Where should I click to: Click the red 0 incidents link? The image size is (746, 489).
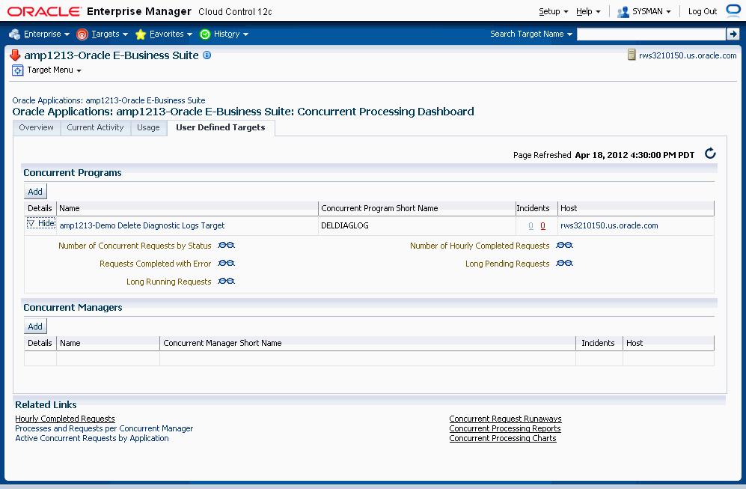pyautogui.click(x=542, y=225)
